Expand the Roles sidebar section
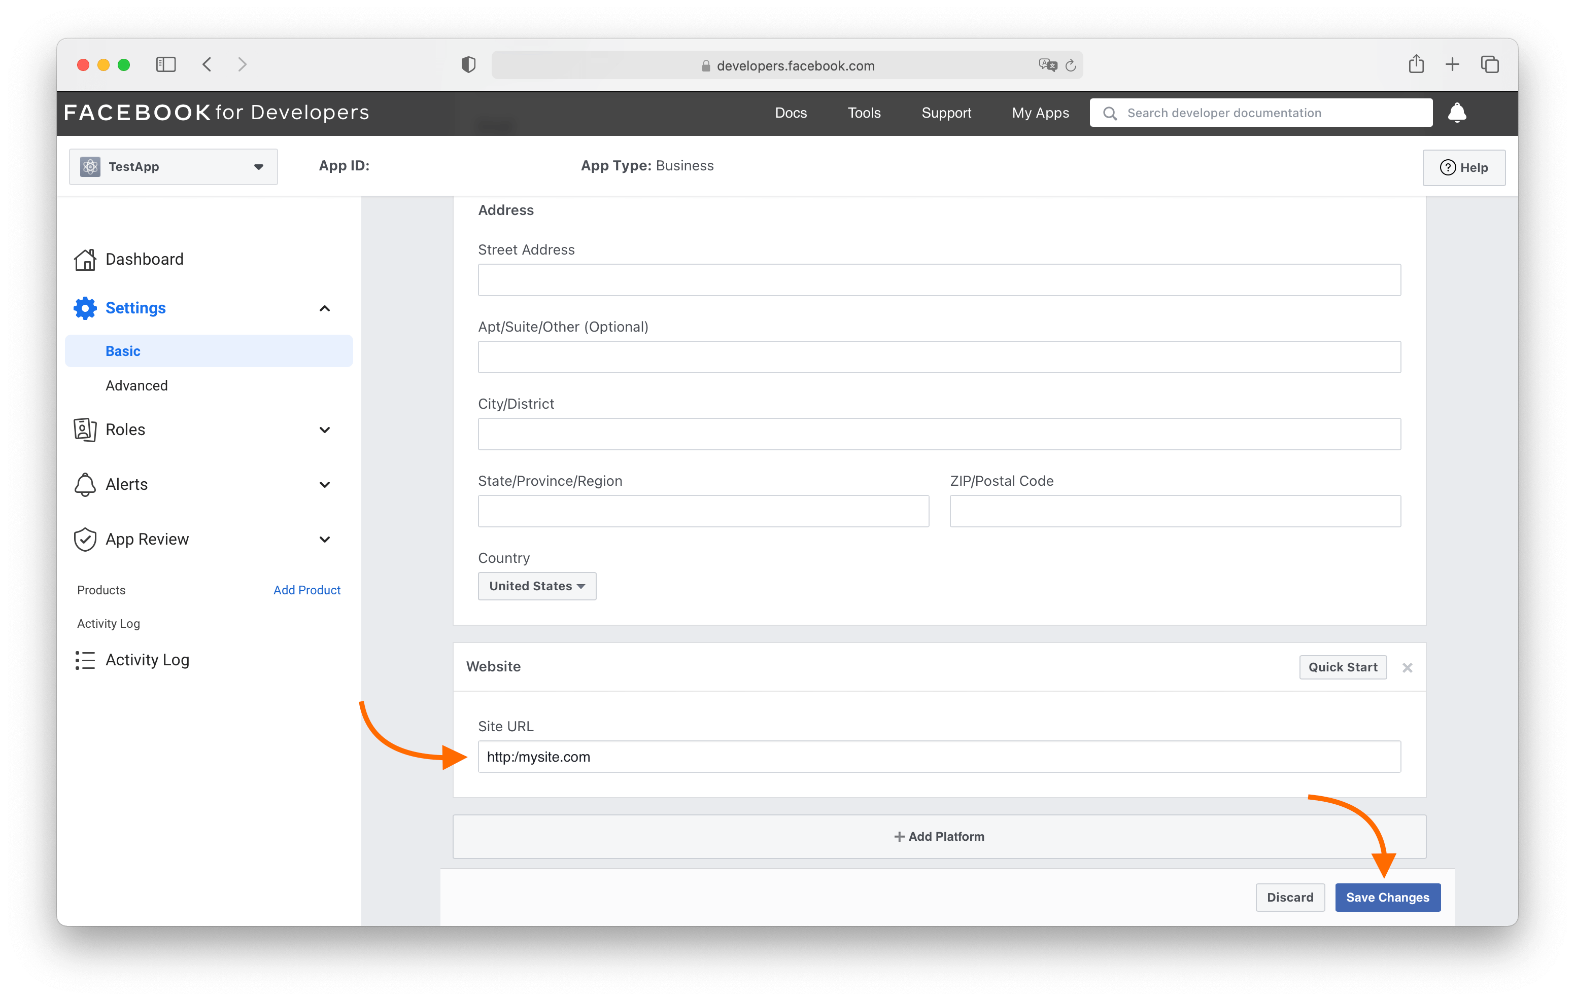1575x1001 pixels. pyautogui.click(x=324, y=430)
